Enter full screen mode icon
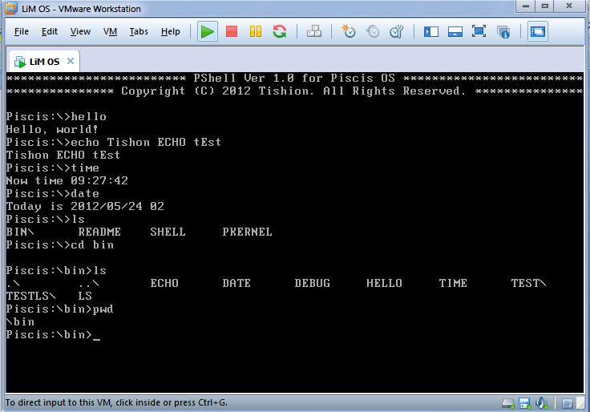Viewport: 590px width, 412px height. (x=479, y=31)
